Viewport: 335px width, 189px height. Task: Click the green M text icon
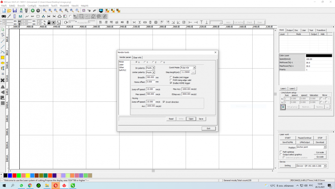[x=20, y=17]
